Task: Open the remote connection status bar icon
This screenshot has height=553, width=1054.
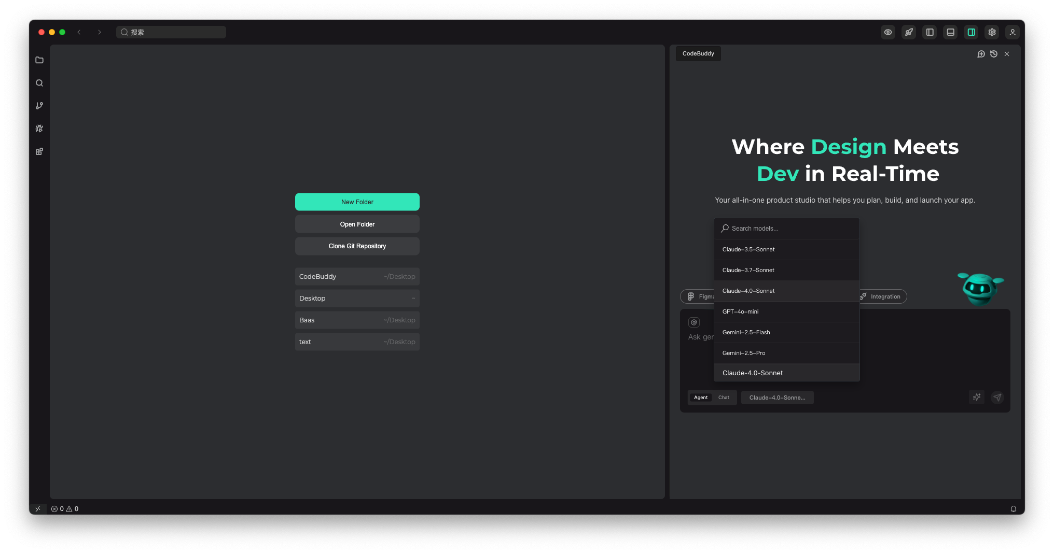Action: [x=38, y=509]
